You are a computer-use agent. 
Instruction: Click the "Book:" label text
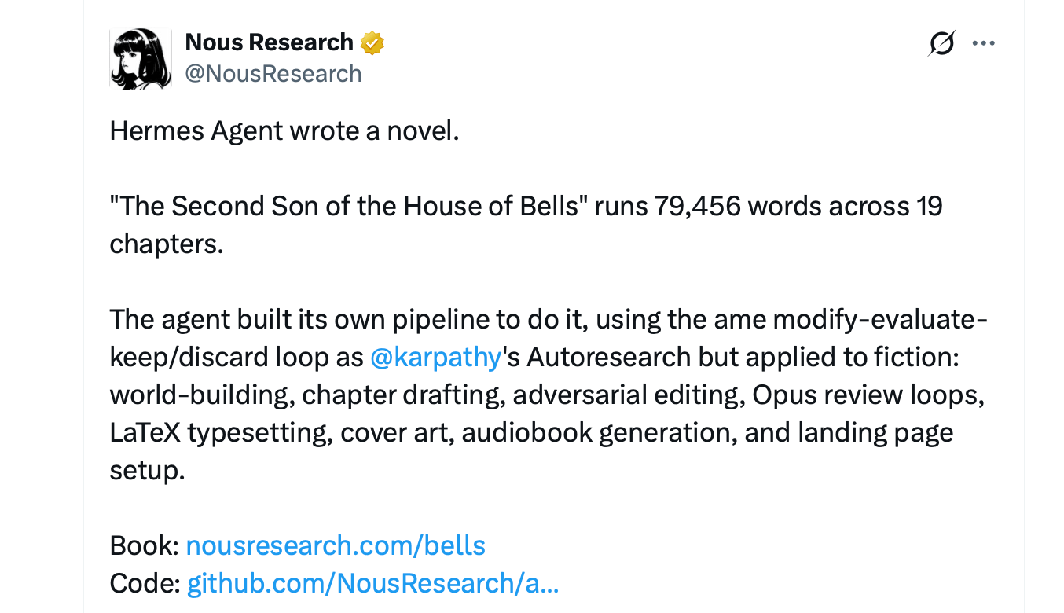(145, 545)
